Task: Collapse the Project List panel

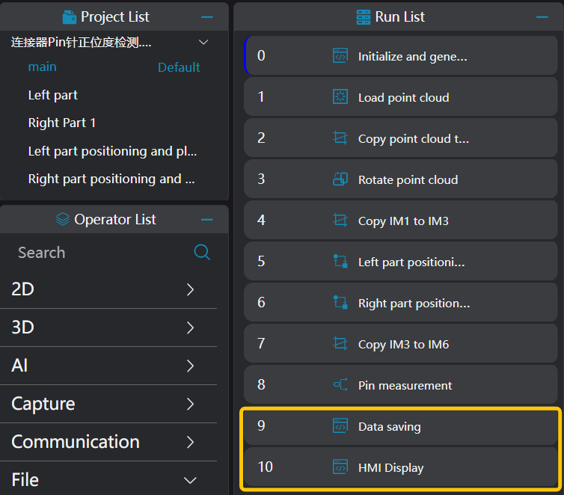Action: (207, 16)
